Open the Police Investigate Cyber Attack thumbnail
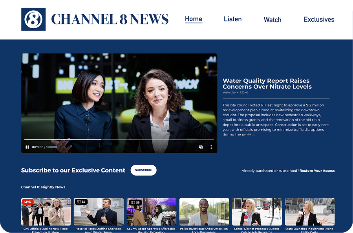353x233 pixels. [204, 211]
